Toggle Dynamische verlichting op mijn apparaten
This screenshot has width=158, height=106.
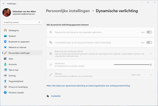coord(149,32)
